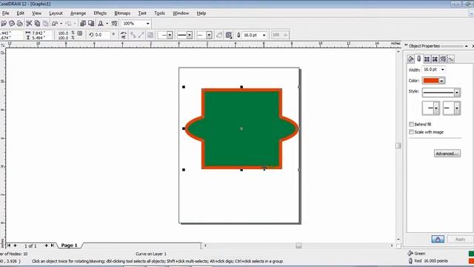Collapse Object Properties docker arrow

coord(467,46)
